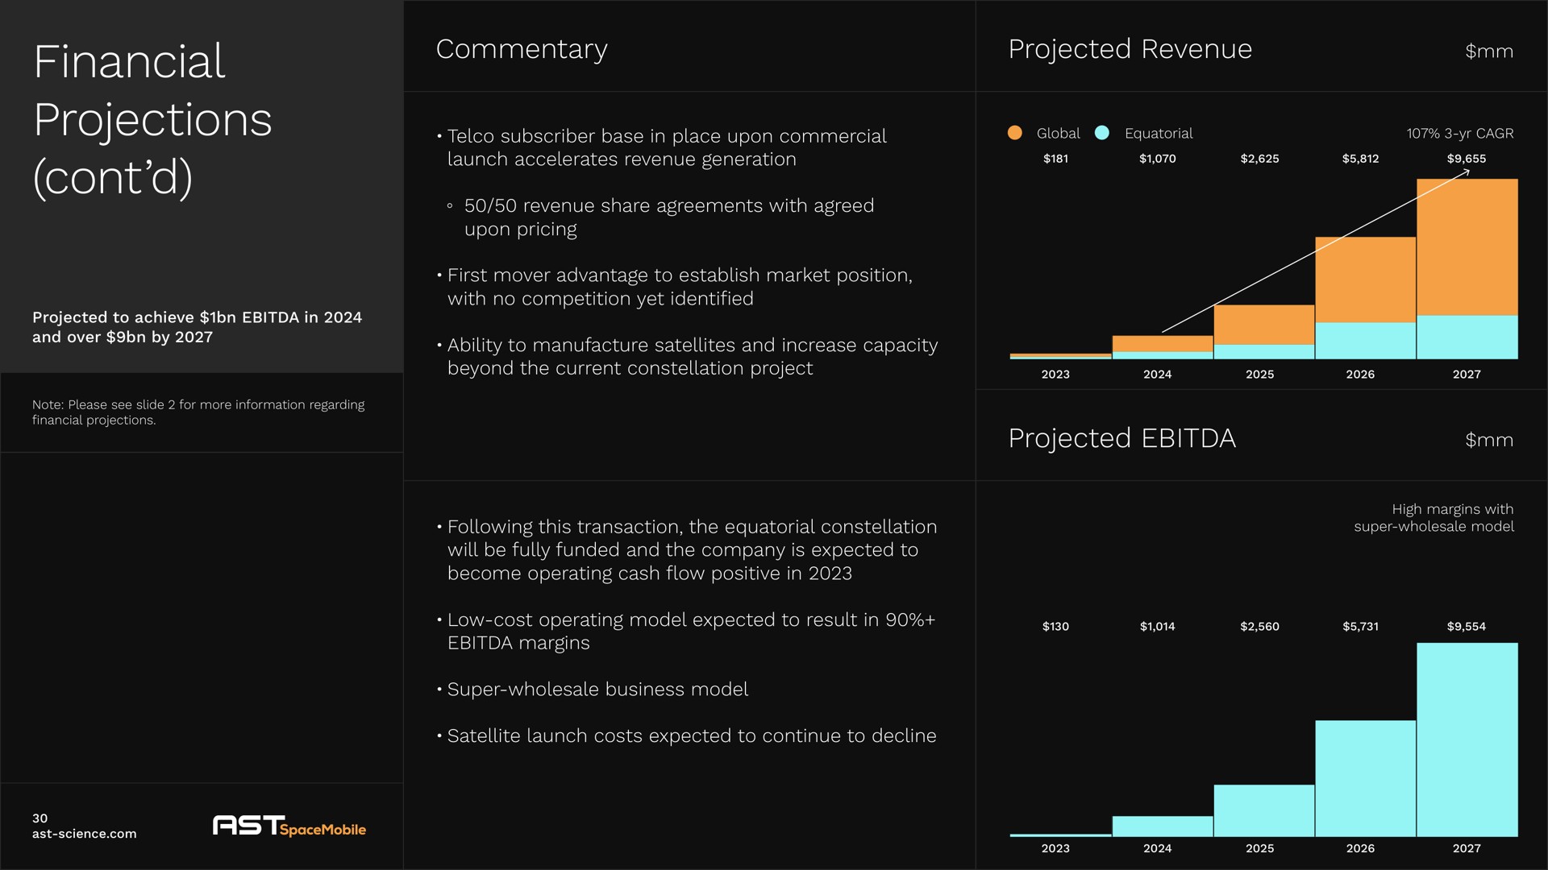The image size is (1548, 870).
Task: Click the 2024 axis label under EBITDA chart
Action: (x=1157, y=848)
